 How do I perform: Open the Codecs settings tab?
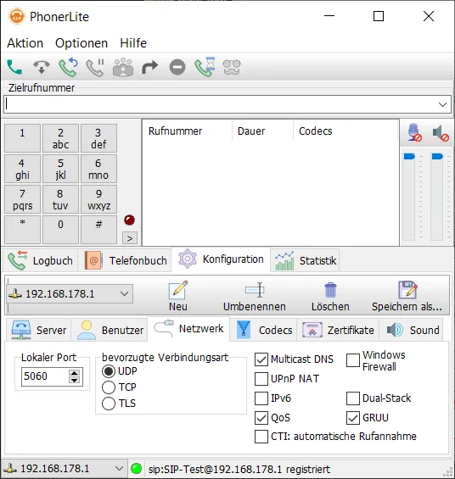pos(264,330)
